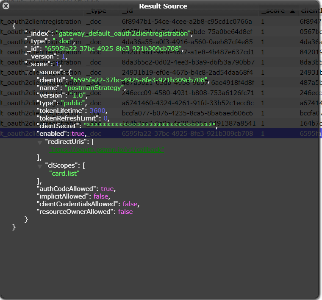Viewport: 322px width, 300px height.
Task: Close the Result Source dialog
Action: pyautogui.click(x=6, y=6)
